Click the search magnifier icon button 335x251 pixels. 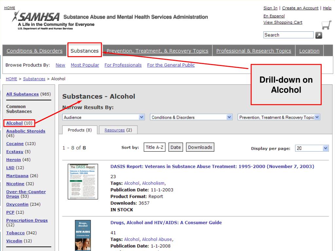coord(319,35)
